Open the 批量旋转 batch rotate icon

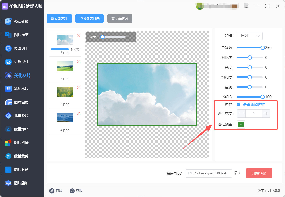coord(8,116)
